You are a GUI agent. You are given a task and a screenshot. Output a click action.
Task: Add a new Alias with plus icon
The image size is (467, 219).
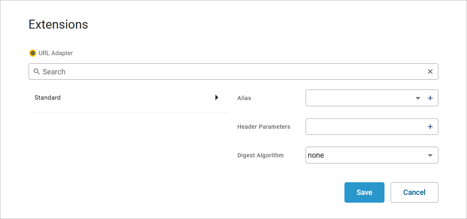(x=430, y=98)
